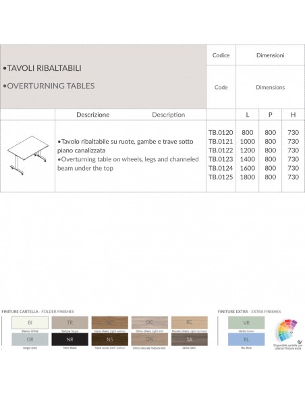
Task: Pick the RC Rovere chiaro swatch
Action: (190, 322)
